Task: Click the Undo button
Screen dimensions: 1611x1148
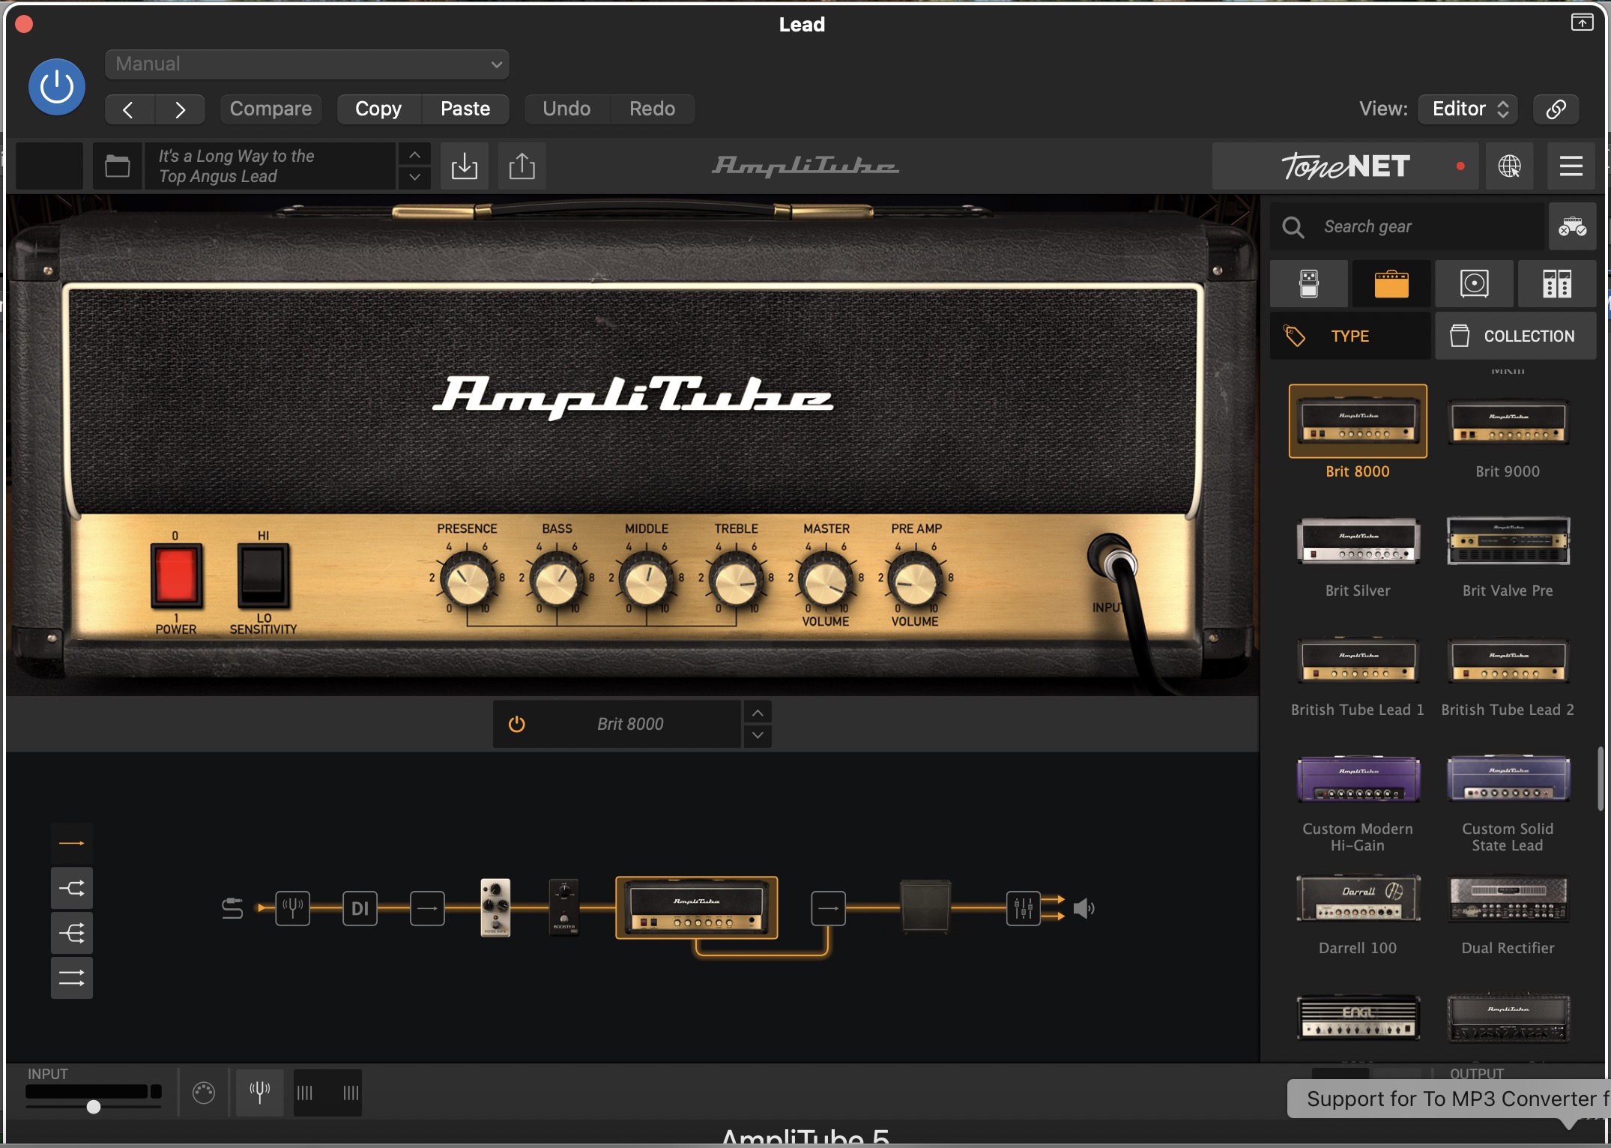Action: point(566,109)
